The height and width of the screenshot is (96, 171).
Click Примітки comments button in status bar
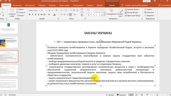point(121,95)
